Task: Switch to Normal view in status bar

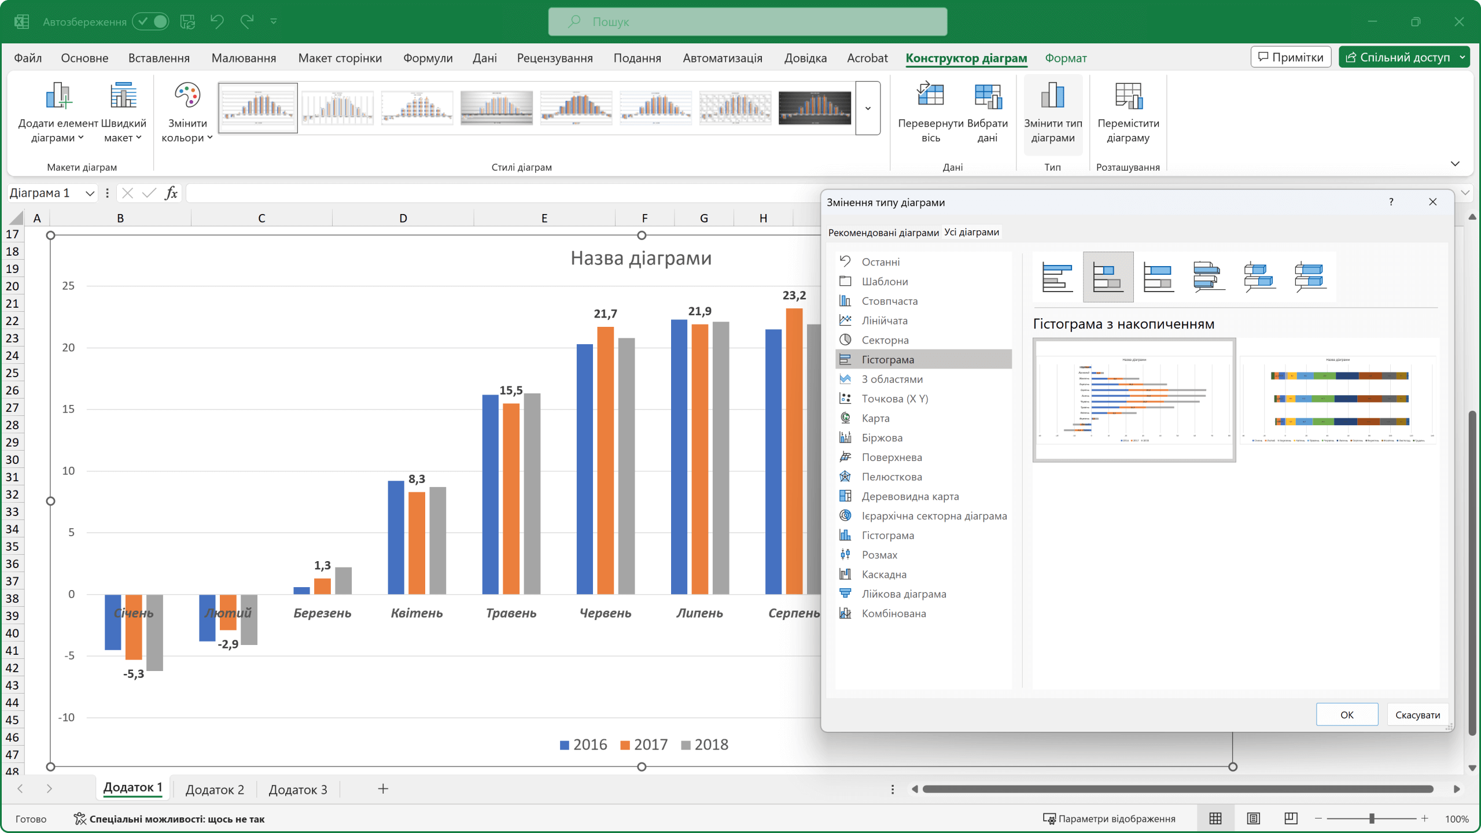Action: pos(1215,819)
